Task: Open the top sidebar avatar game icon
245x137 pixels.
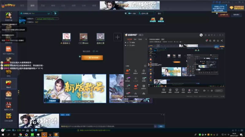Action: pos(9,16)
